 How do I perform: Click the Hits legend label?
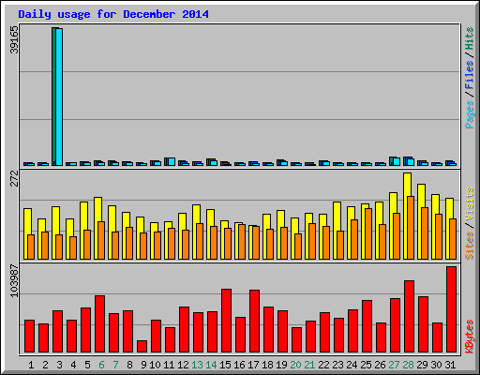[470, 38]
